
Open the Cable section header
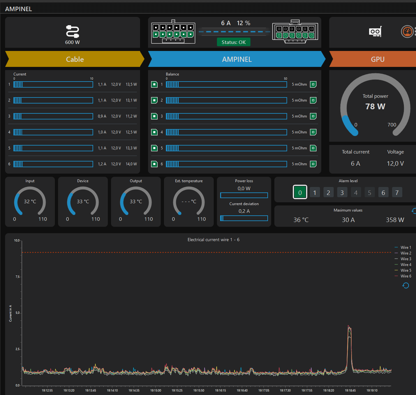[75, 59]
